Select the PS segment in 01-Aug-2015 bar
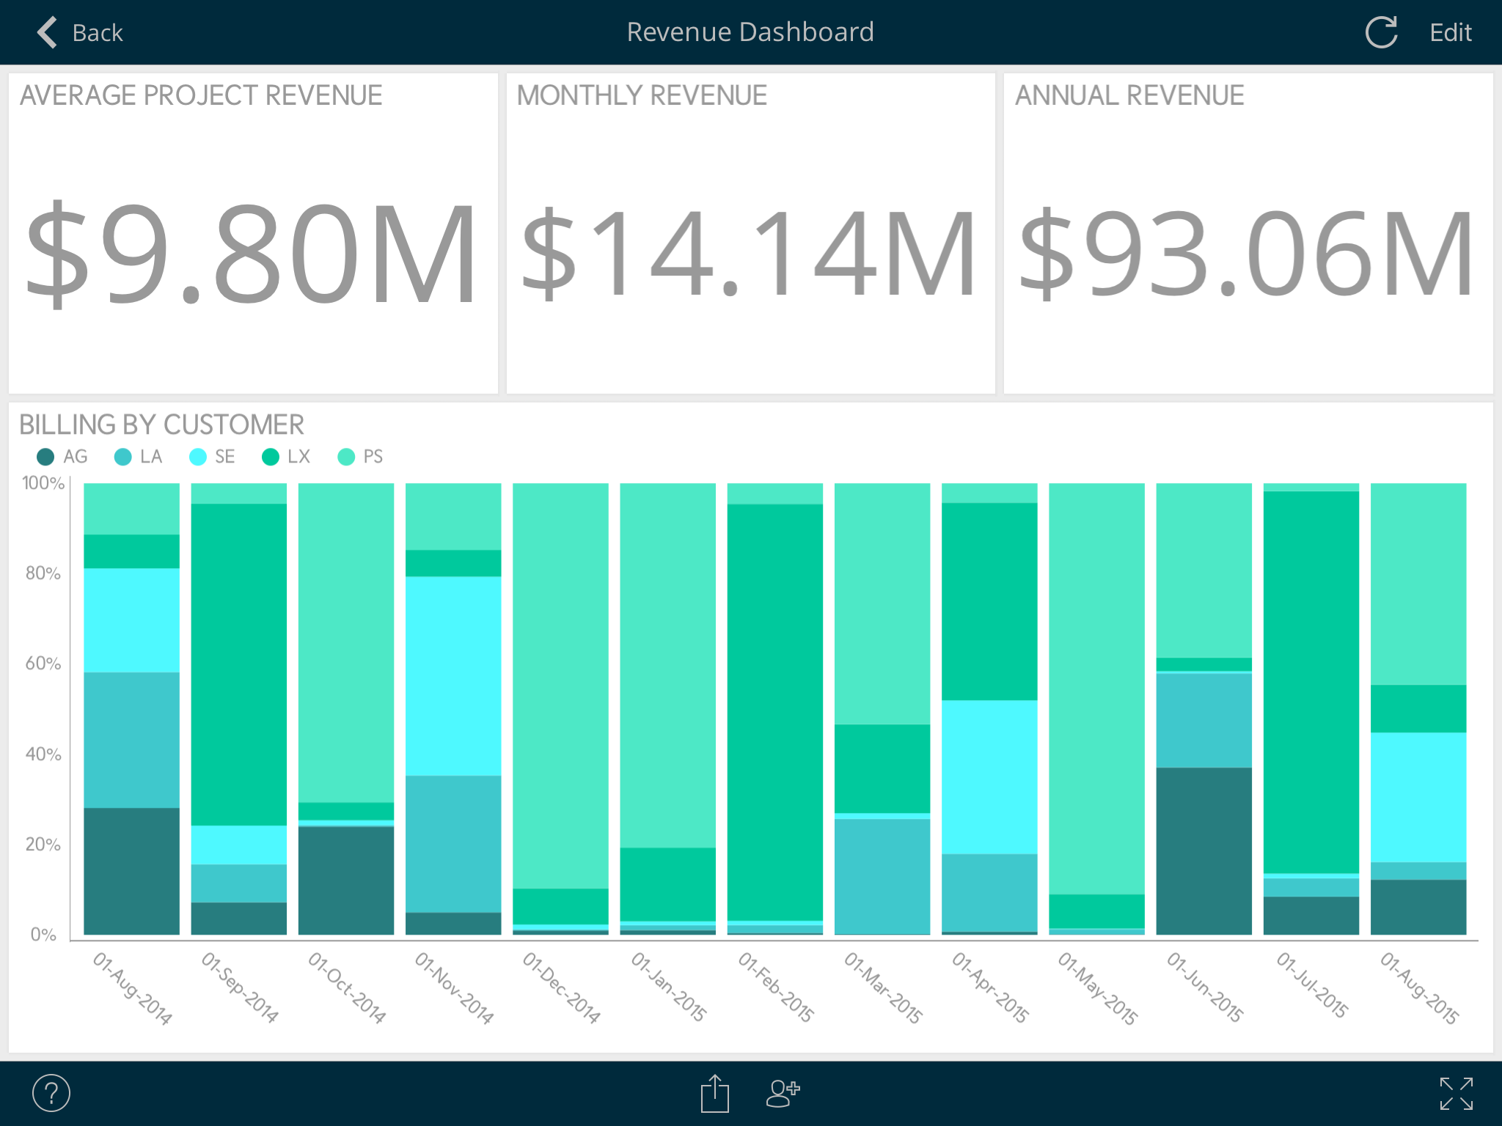This screenshot has height=1126, width=1502. point(1418,584)
